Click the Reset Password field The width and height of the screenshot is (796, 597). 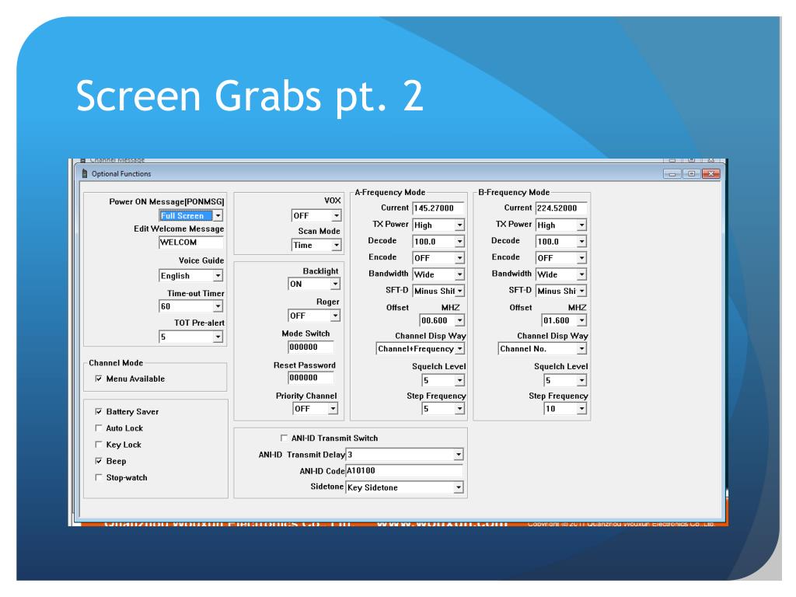311,378
